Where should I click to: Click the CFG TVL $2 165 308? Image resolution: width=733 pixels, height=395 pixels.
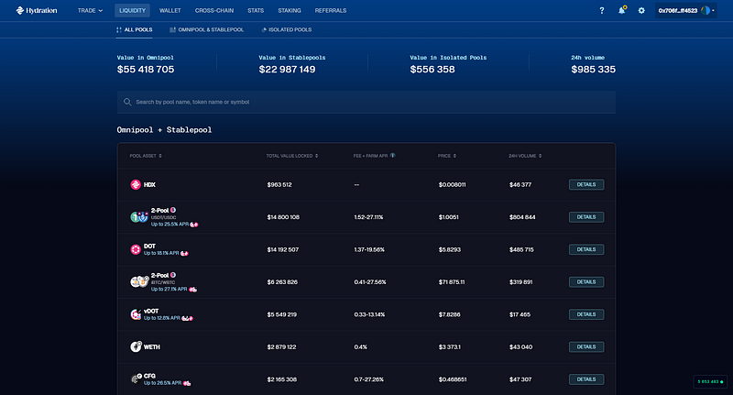click(x=282, y=379)
